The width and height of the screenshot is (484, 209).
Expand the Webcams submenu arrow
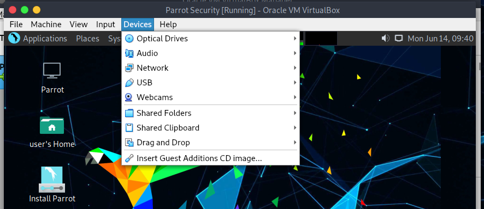click(x=295, y=97)
